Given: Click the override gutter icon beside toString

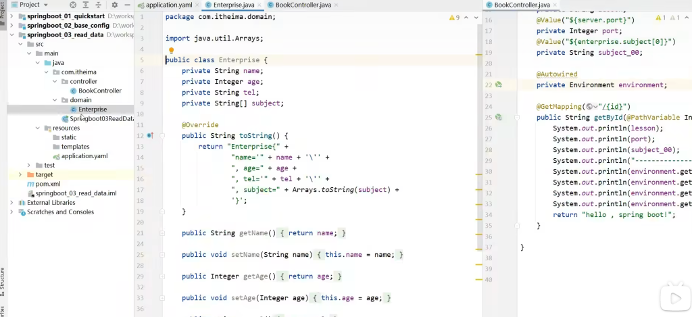Looking at the screenshot, I should pyautogui.click(x=150, y=136).
